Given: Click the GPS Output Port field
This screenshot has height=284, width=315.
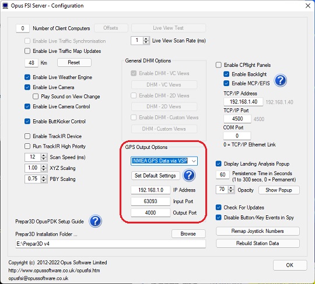Looking at the screenshot, I should pyautogui.click(x=150, y=212).
